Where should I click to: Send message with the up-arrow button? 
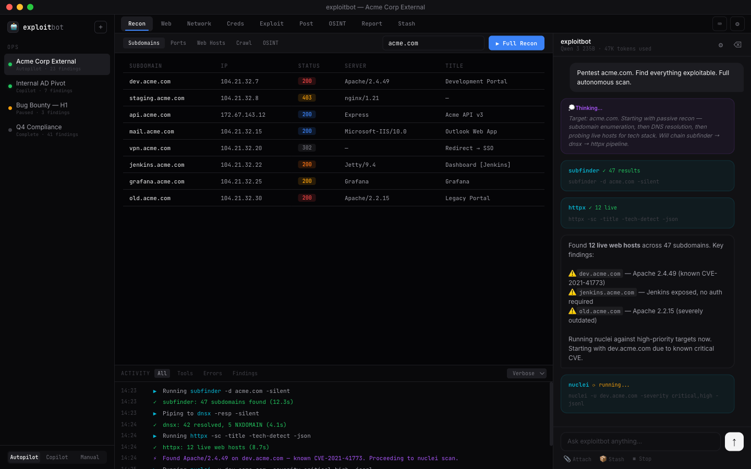(734, 442)
